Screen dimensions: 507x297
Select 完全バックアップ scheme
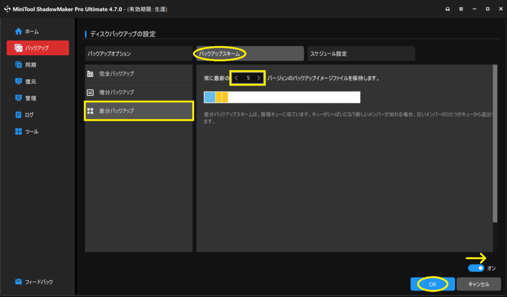(x=139, y=74)
